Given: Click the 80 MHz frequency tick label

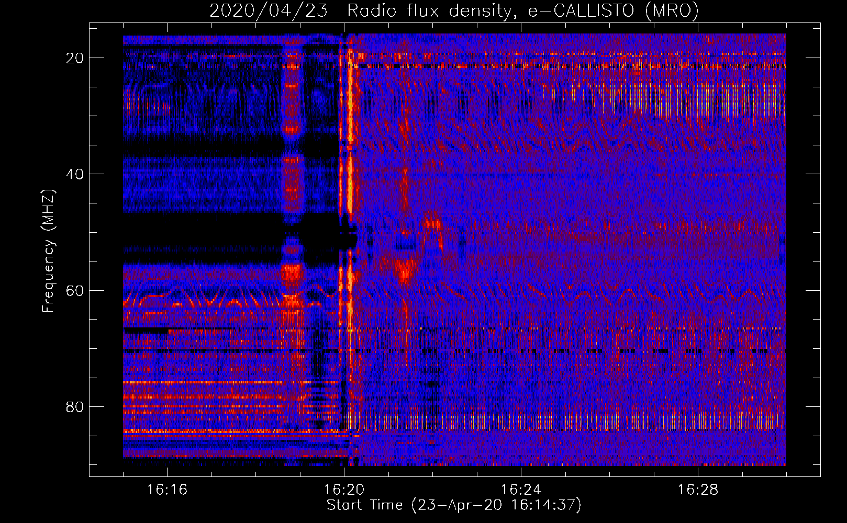Looking at the screenshot, I should click(x=75, y=406).
